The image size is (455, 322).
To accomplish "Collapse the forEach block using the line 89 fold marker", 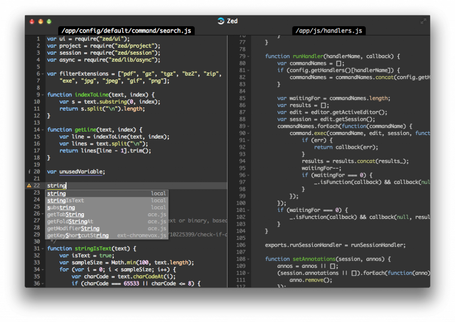I will point(247,126).
